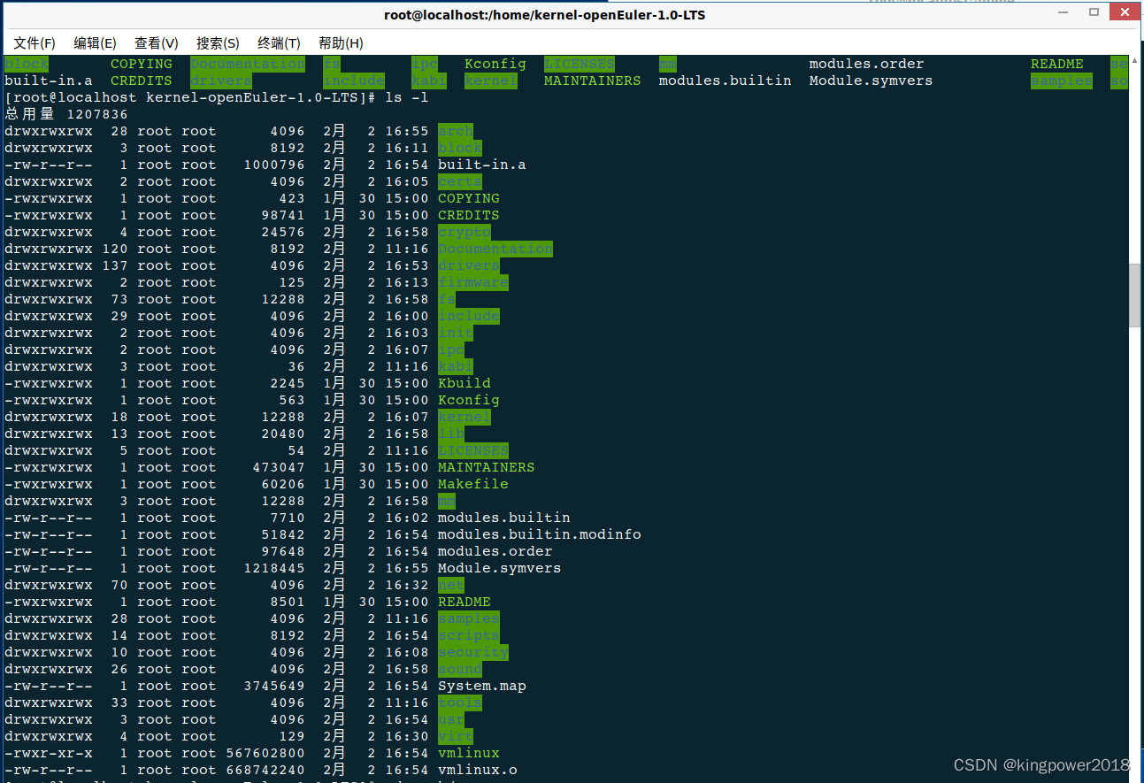1144x783 pixels.
Task: Click the scripts directory name
Action: 468,635
